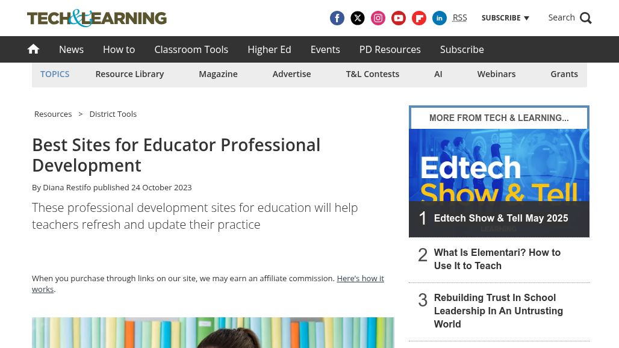The height and width of the screenshot is (348, 619).
Task: Open the Resource Library topic
Action: 129,74
